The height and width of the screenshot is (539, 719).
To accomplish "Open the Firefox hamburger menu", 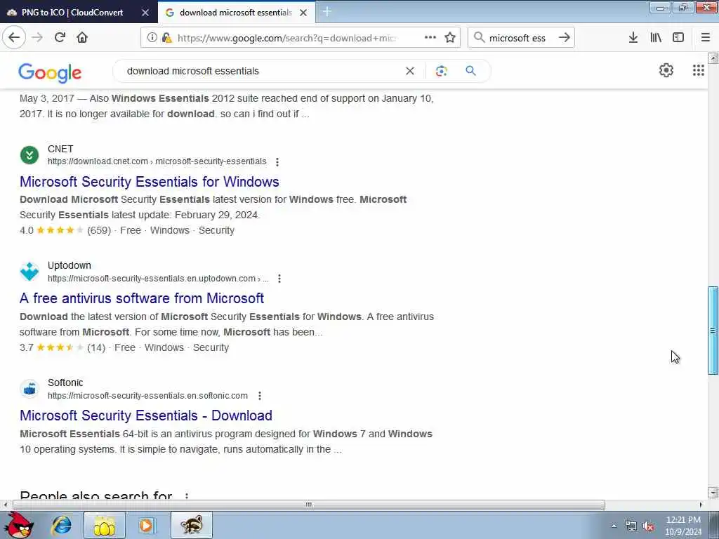I will pyautogui.click(x=705, y=38).
